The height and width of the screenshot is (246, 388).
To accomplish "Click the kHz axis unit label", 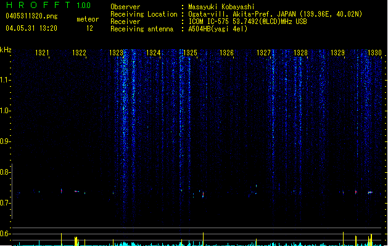I will coord(6,50).
